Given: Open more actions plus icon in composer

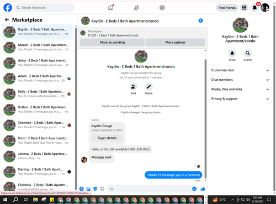Looking at the screenshot, I should click(82, 189).
